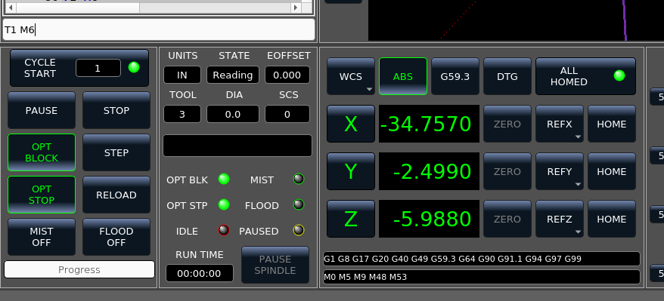Toggle the OPT BLOCK button
Screen dimensions: 664x301
42,152
